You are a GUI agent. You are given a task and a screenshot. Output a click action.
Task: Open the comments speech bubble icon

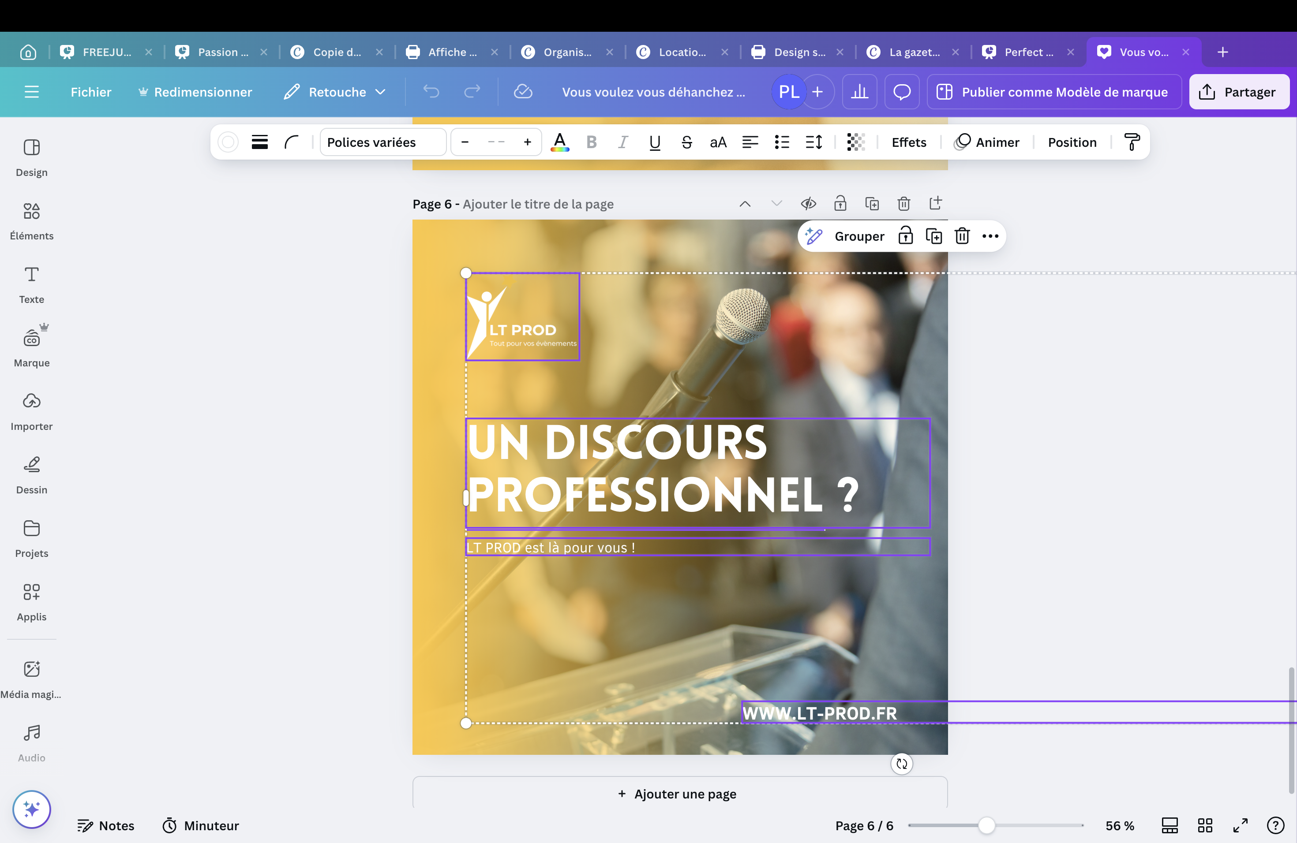coord(902,92)
